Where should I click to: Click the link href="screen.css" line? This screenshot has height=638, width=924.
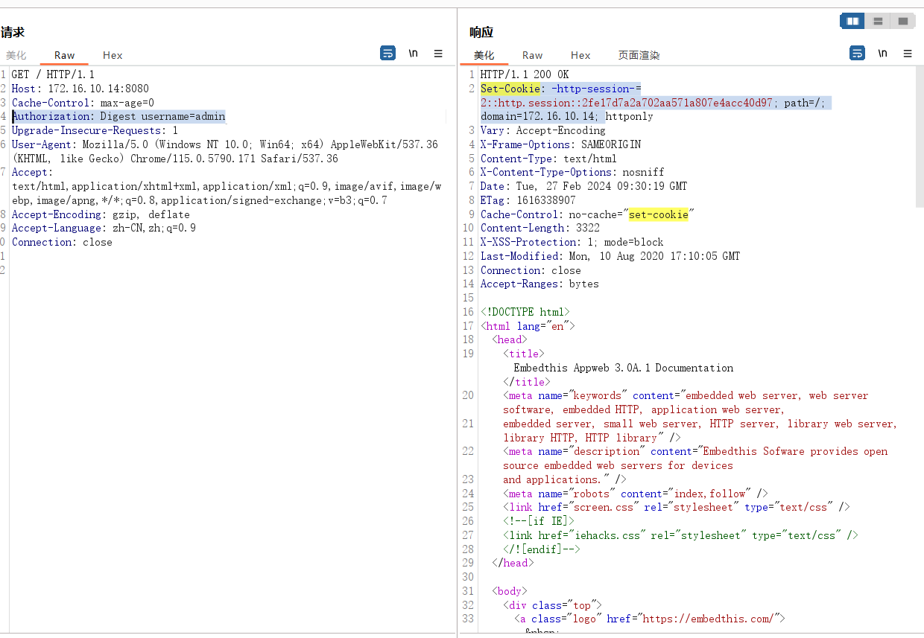click(677, 507)
